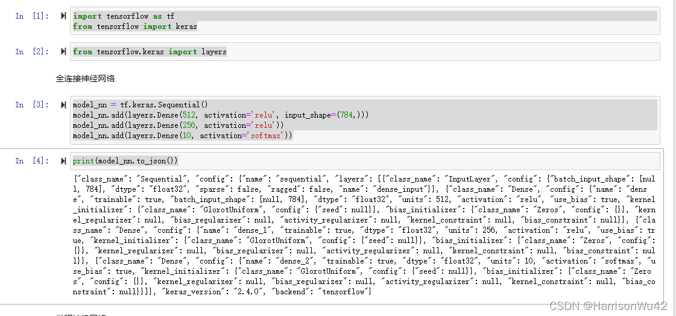
Task: Click the In [4] prompt label
Action: click(x=33, y=161)
